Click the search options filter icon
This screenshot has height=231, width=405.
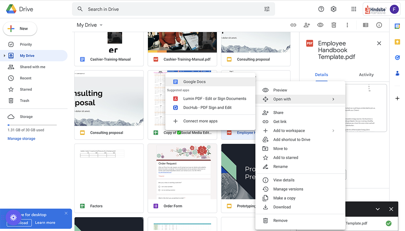click(267, 9)
